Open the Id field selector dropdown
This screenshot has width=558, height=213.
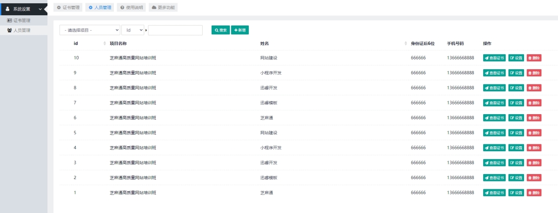point(133,30)
